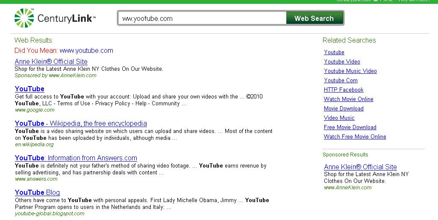The width and height of the screenshot is (438, 220).
Task: Select related search 'Youtube Music Video'
Action: click(350, 71)
